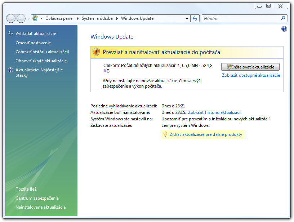Open Aktualizácie: Najčastejšie otázky

pos(39,72)
